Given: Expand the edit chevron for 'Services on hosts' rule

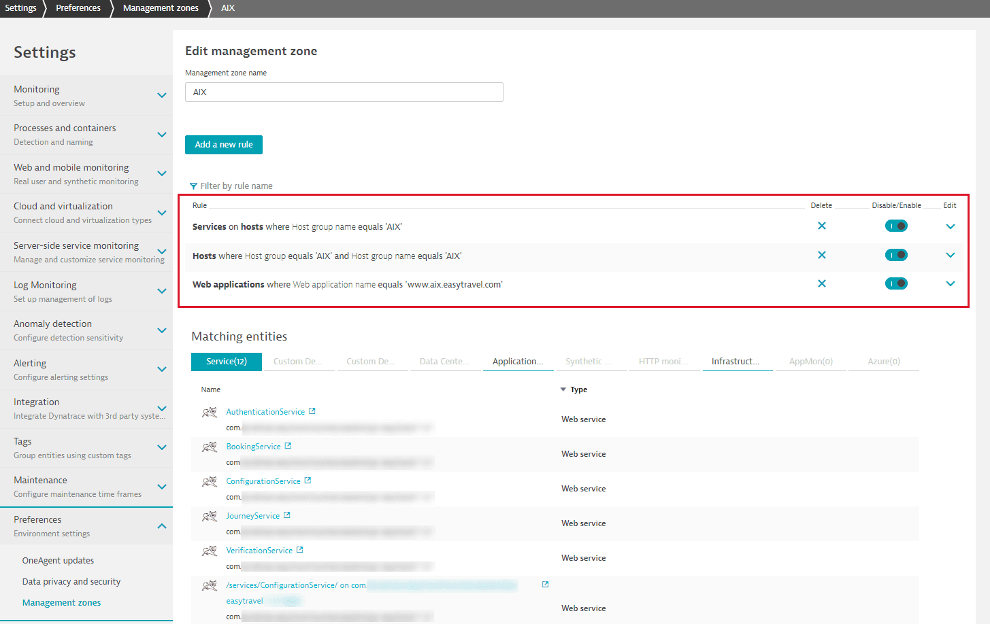Looking at the screenshot, I should (950, 225).
